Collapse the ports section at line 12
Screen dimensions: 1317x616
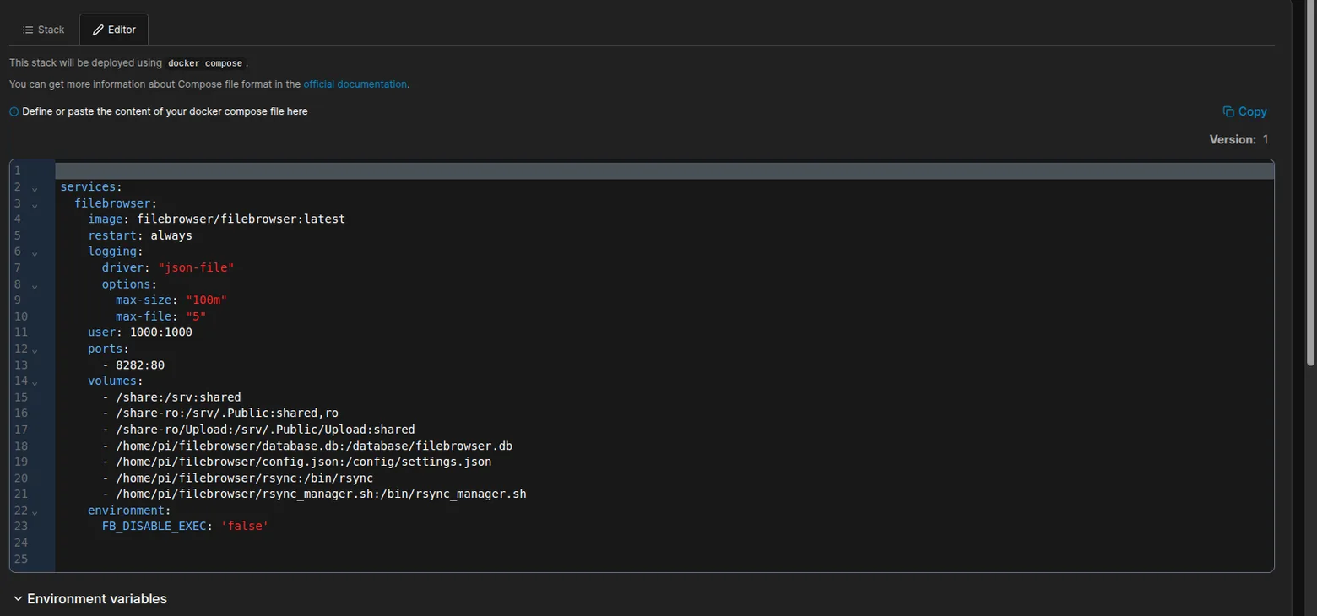(x=35, y=349)
